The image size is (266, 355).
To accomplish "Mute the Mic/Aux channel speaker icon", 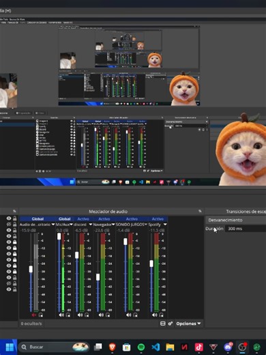I will point(61,315).
